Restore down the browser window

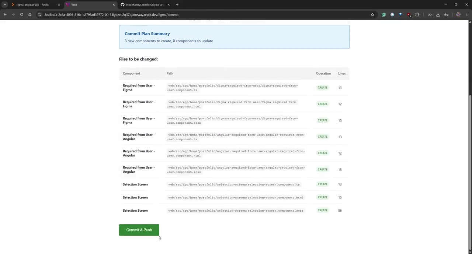click(x=456, y=4)
